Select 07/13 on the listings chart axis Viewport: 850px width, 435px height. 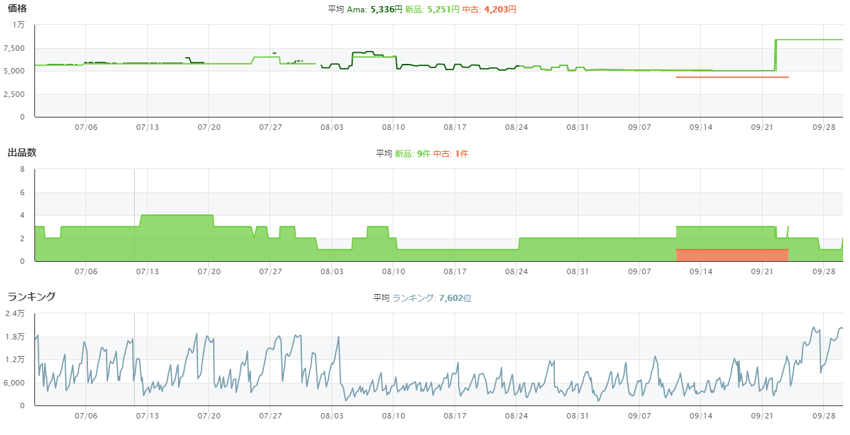[x=148, y=271]
